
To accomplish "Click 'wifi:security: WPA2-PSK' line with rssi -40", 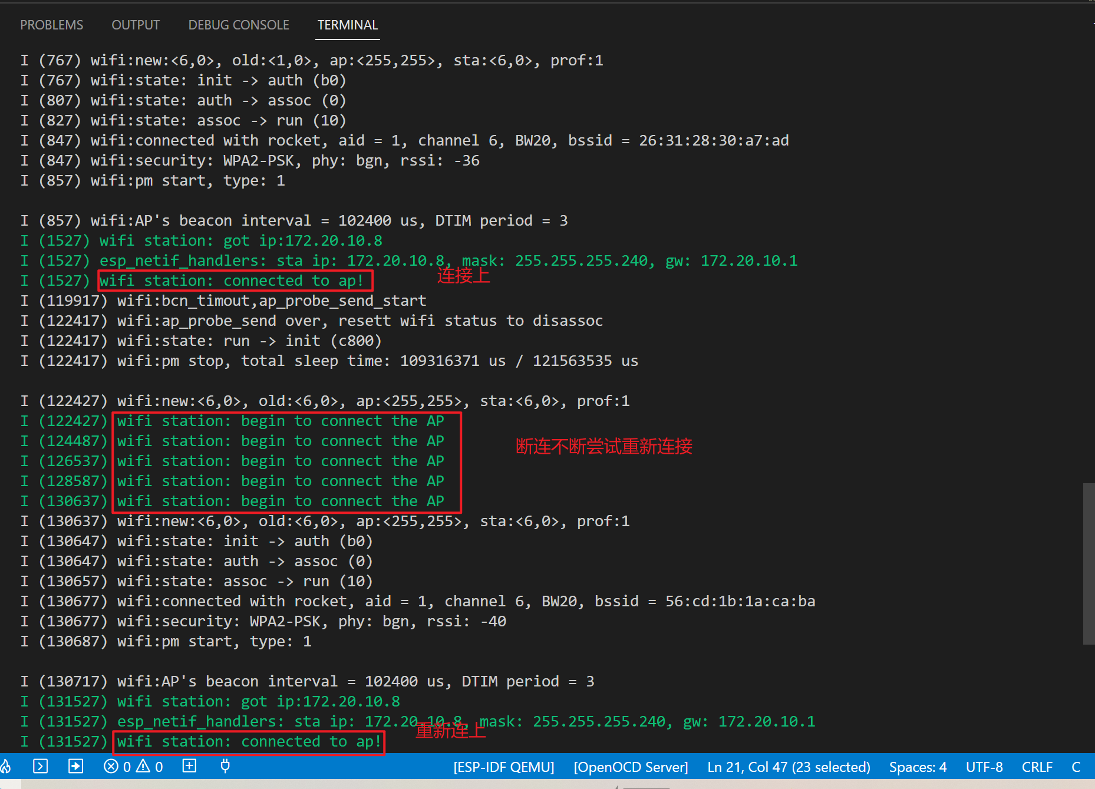I will tap(263, 621).
